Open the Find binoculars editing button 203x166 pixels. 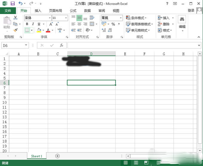(182, 19)
